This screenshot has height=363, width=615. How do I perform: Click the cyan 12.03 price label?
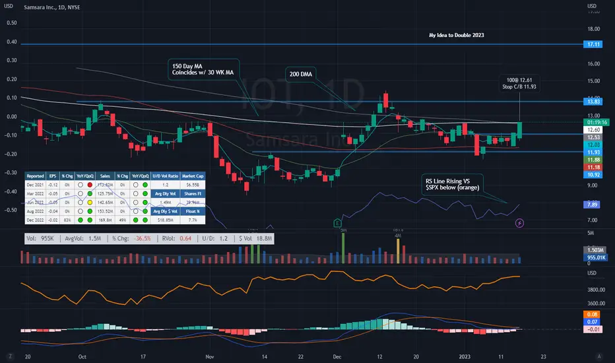tap(593, 145)
